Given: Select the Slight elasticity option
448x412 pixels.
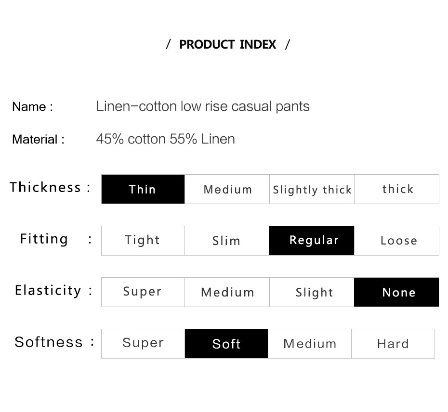Looking at the screenshot, I should [312, 292].
